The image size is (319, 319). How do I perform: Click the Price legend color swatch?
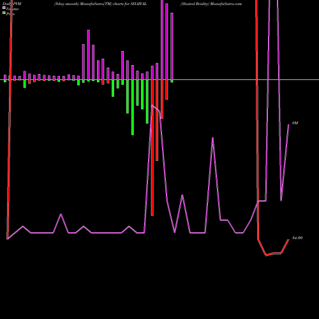[x=4, y=13]
